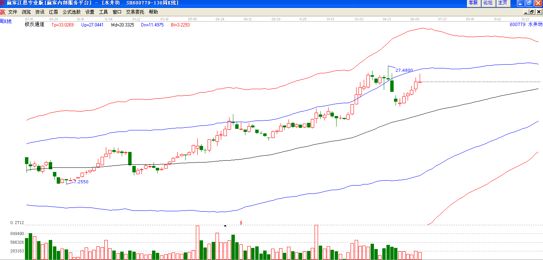Click the 09-30 date on time axis
The height and width of the screenshot is (260, 543).
click(x=276, y=19)
